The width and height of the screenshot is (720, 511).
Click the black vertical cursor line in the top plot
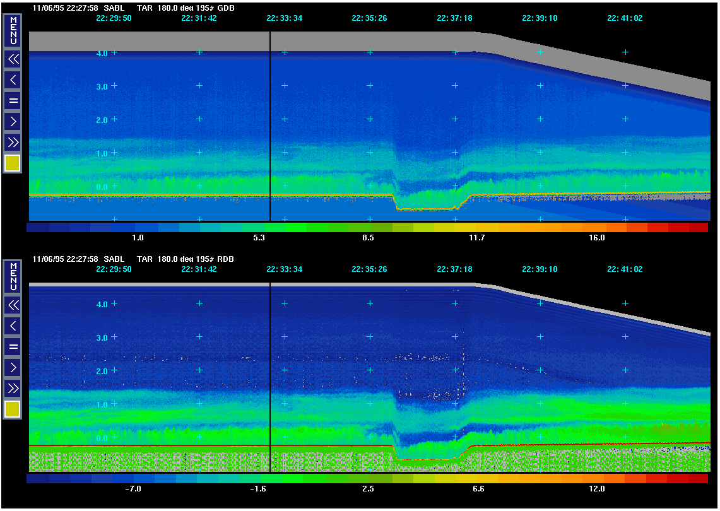[270, 126]
